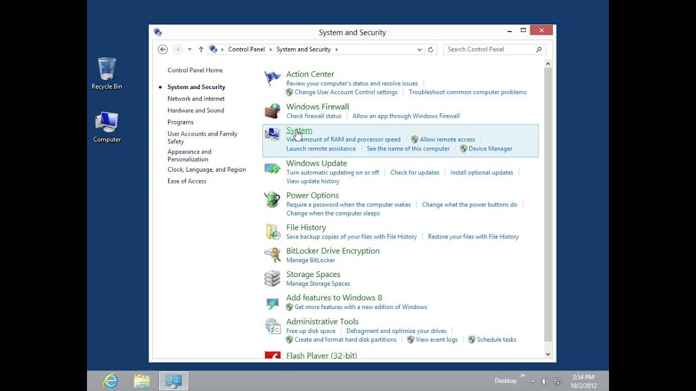Click Change what the power buttons do

click(x=470, y=205)
